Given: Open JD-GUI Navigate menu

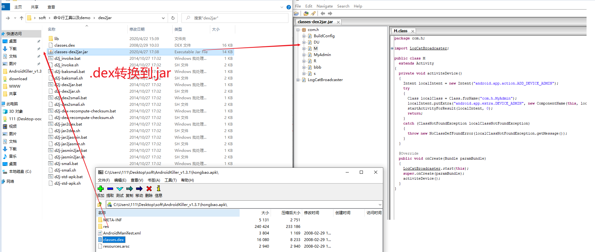Looking at the screenshot, I should (x=325, y=6).
